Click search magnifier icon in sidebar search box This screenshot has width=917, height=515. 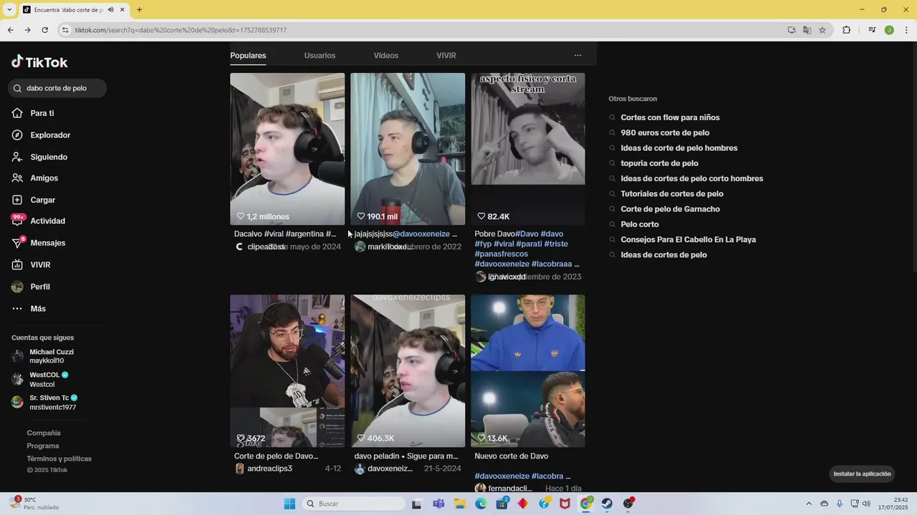pos(17,89)
